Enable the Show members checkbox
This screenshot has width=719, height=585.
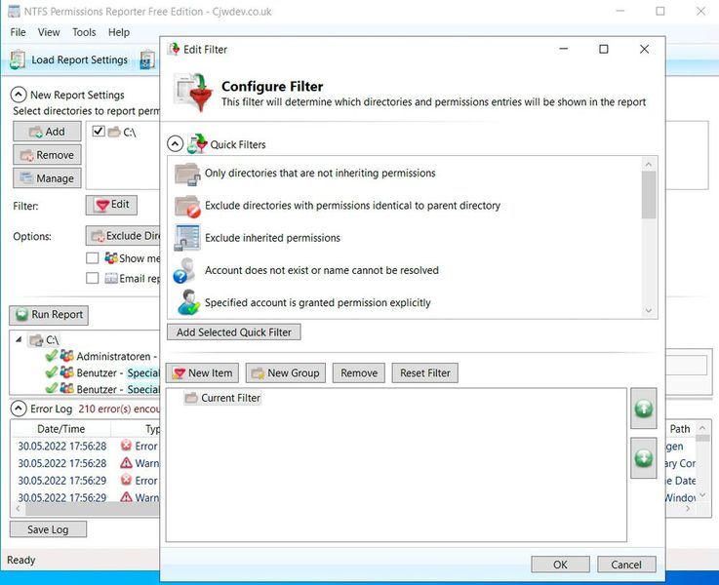click(92, 258)
